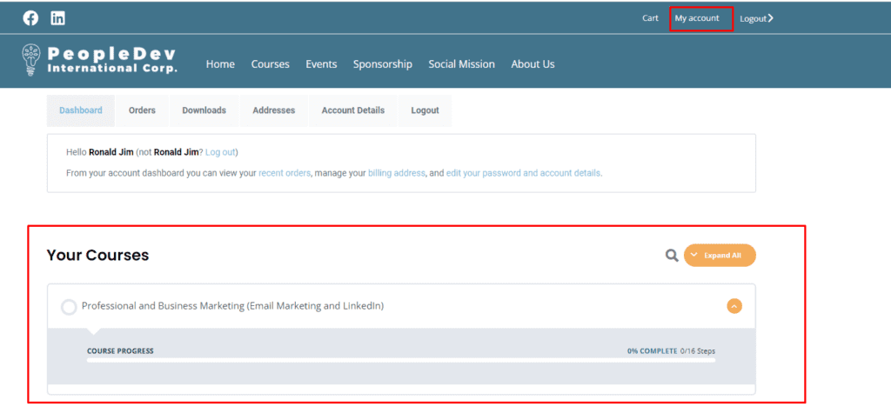This screenshot has height=420, width=891.
Task: Switch to the Downloads tab
Action: pos(204,110)
